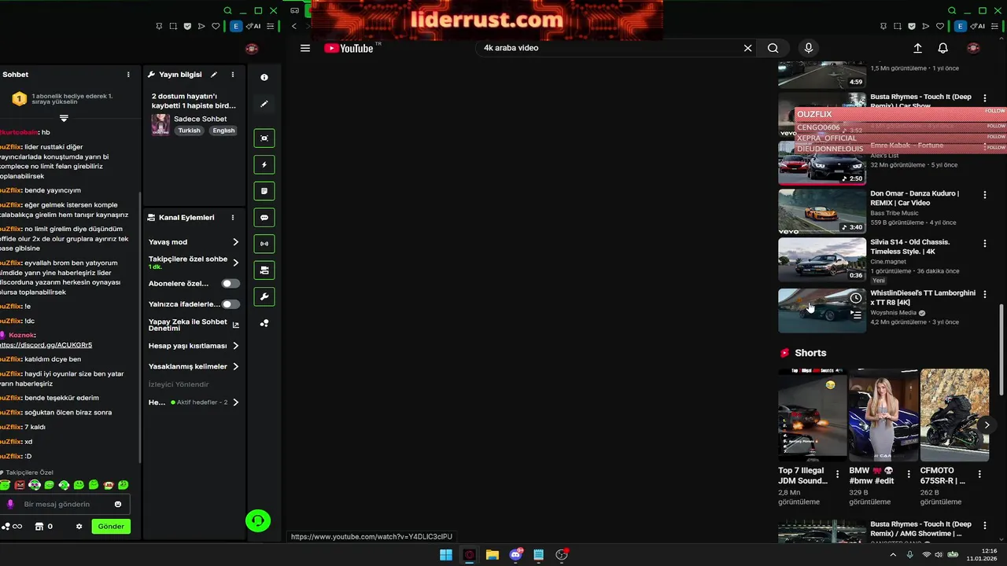Open Silvia S14 Old Chassis video title
Image resolution: width=1007 pixels, height=566 pixels.
(910, 247)
